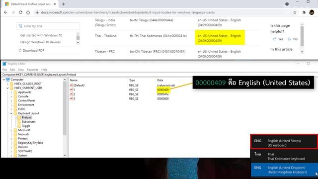Viewport: 318px width, 179px height.
Task: Expand the SOFTWARE key
Action: (x=11, y=151)
